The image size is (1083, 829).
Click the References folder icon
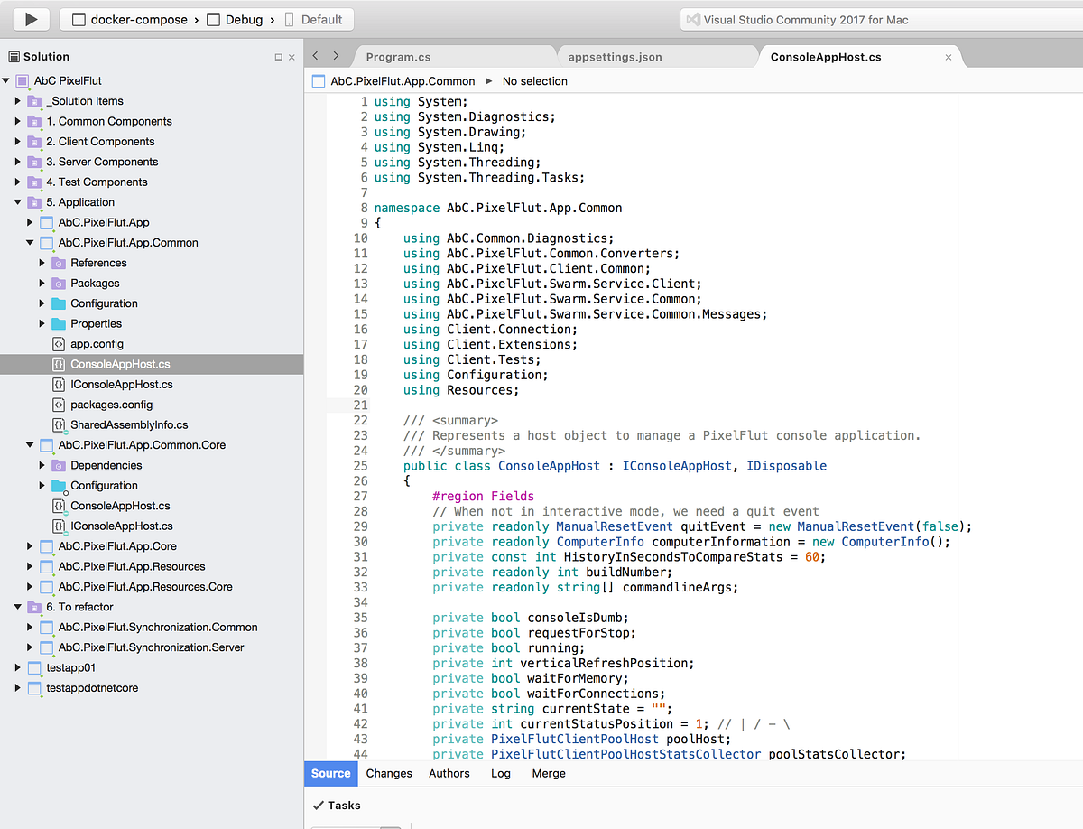tap(59, 263)
